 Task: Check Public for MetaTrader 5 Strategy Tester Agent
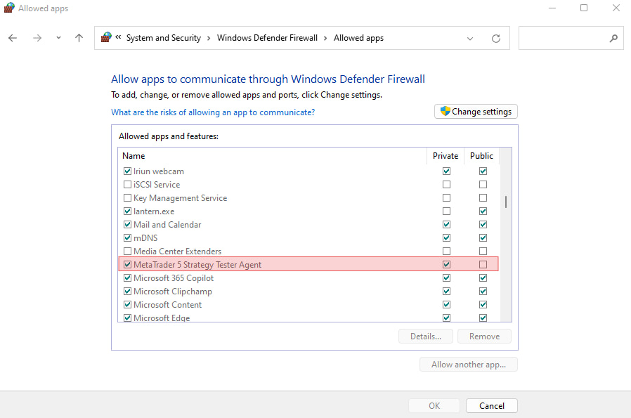[483, 264]
